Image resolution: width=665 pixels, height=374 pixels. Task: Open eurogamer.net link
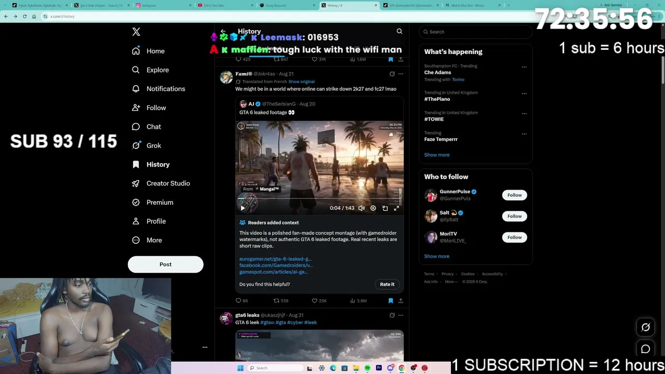click(x=275, y=259)
